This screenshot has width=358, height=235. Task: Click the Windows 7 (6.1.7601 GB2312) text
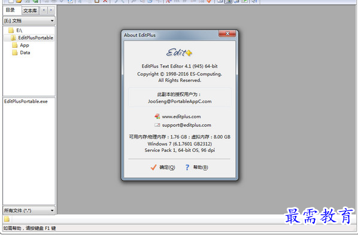click(180, 144)
